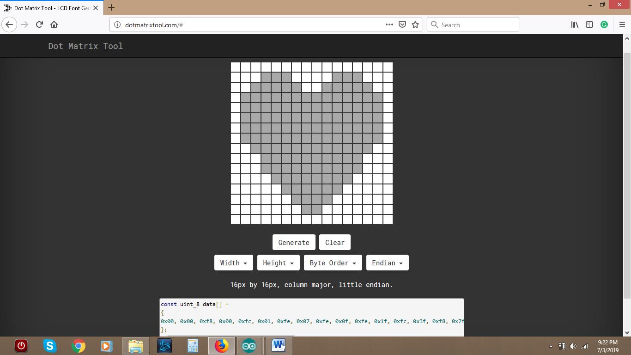Toggle the top-left pixel of the grid on

point(236,67)
